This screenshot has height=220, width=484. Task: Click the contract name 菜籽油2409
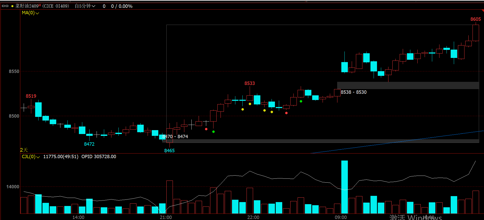pos(27,6)
